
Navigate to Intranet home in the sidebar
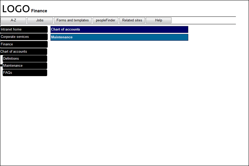tap(24, 29)
